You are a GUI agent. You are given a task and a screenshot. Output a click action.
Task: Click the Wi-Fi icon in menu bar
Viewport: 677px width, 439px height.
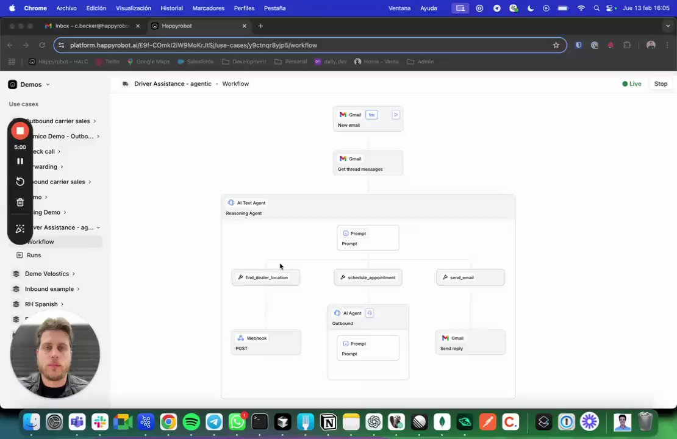point(581,8)
